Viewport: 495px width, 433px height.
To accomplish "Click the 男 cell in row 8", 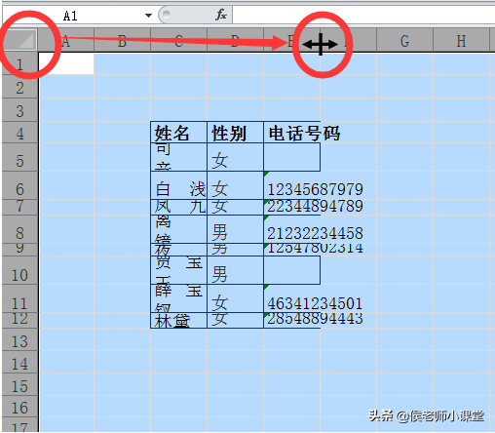I will 236,229.
